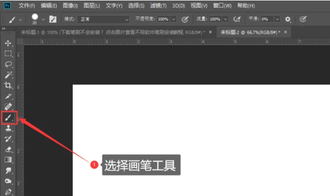Close the 未标题-2 document tab
The width and height of the screenshot is (330, 196).
pos(286,32)
